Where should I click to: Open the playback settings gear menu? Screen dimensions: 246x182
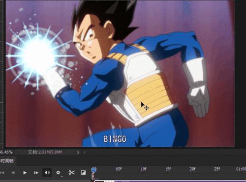pyautogui.click(x=58, y=173)
